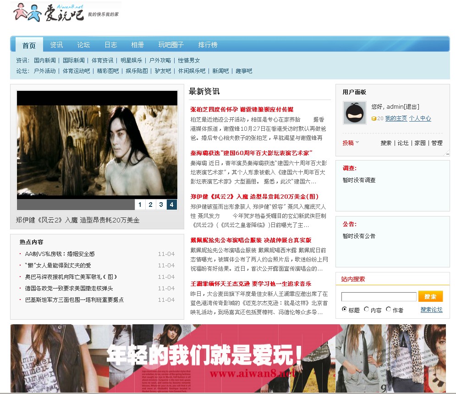Open 我的主页 link

click(396, 118)
